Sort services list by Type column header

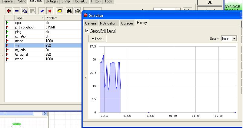[29, 18]
